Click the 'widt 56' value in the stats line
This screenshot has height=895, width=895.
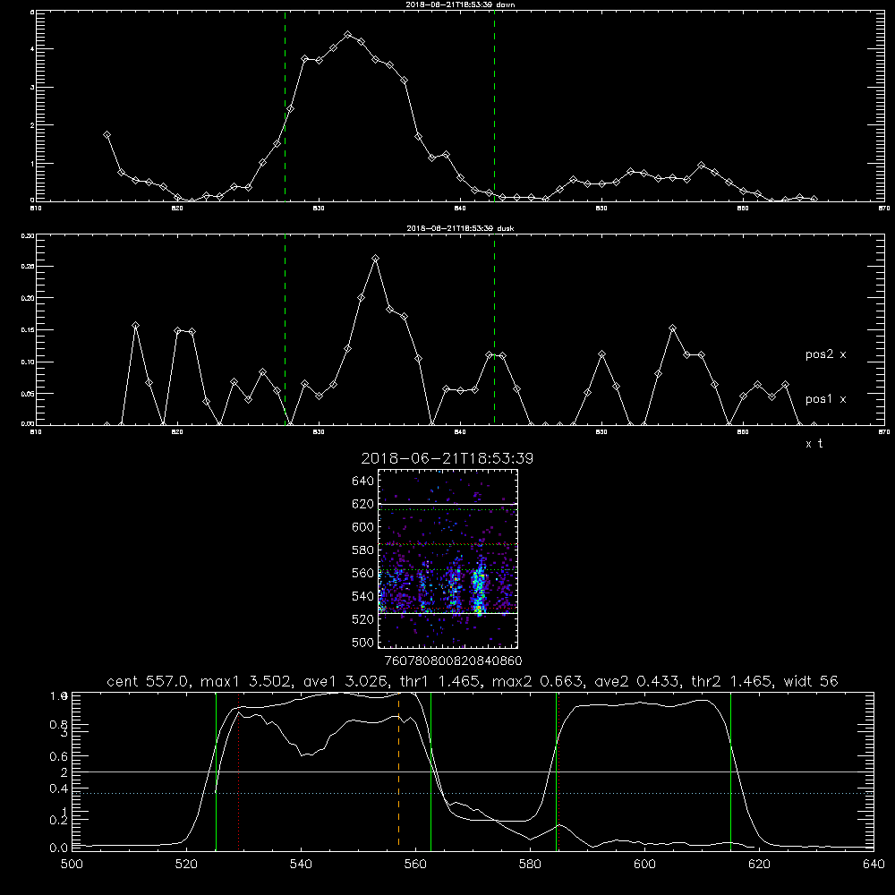[x=811, y=681]
